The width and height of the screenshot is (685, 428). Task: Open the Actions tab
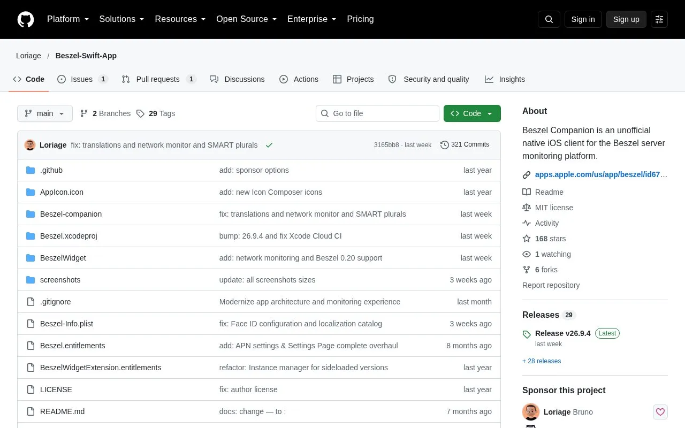pyautogui.click(x=299, y=79)
